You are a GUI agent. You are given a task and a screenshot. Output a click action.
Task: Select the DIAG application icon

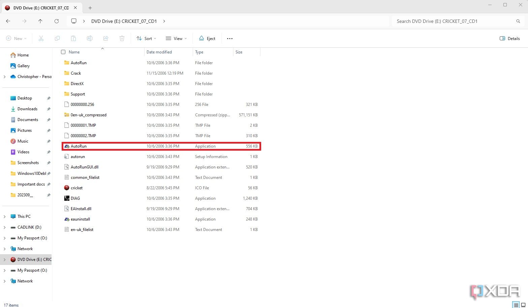tap(67, 198)
